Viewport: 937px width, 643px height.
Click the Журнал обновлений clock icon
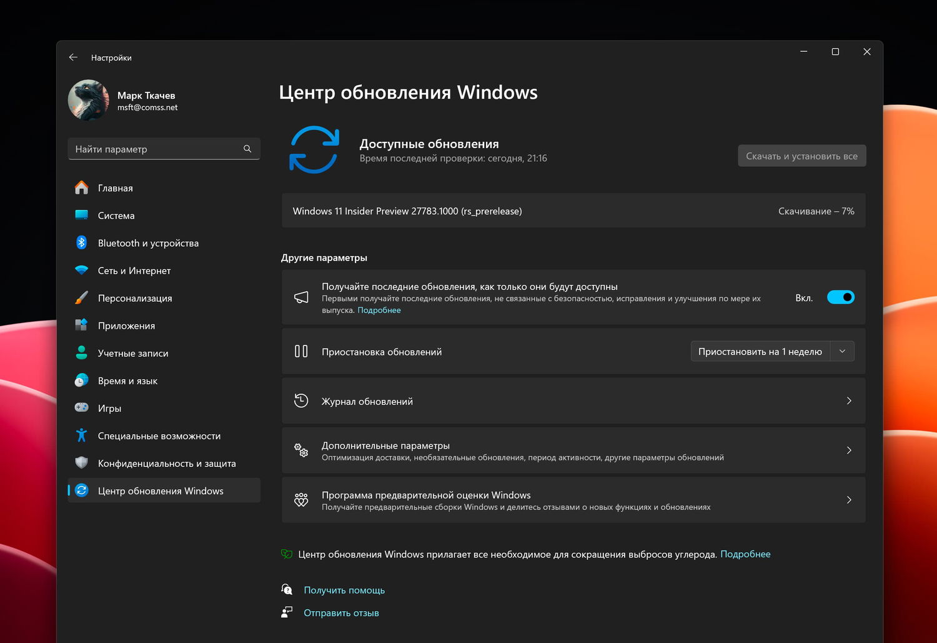pyautogui.click(x=301, y=401)
